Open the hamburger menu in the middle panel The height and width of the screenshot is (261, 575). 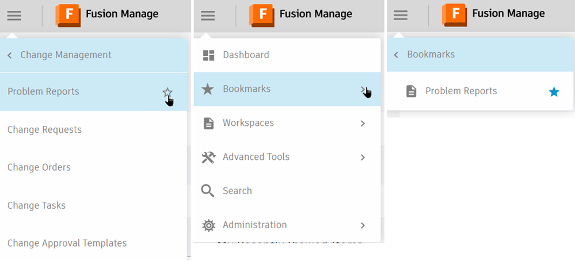pos(208,16)
